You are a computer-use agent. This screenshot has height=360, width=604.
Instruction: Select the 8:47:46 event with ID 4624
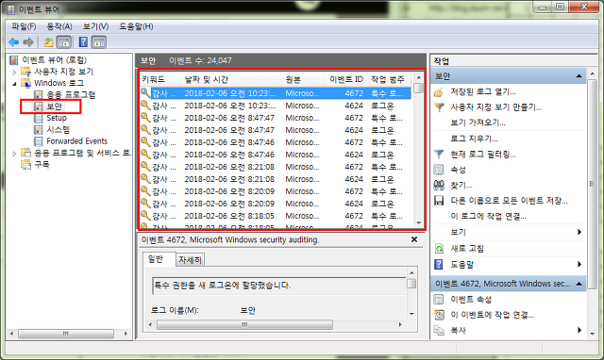pyautogui.click(x=276, y=155)
